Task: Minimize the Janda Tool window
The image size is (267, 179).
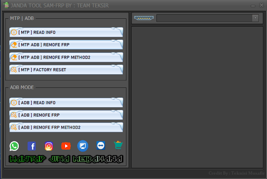Action: [253, 6]
